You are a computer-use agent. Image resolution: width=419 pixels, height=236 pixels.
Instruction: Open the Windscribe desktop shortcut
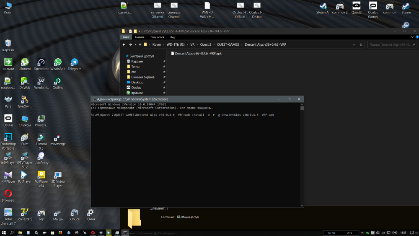41,83
